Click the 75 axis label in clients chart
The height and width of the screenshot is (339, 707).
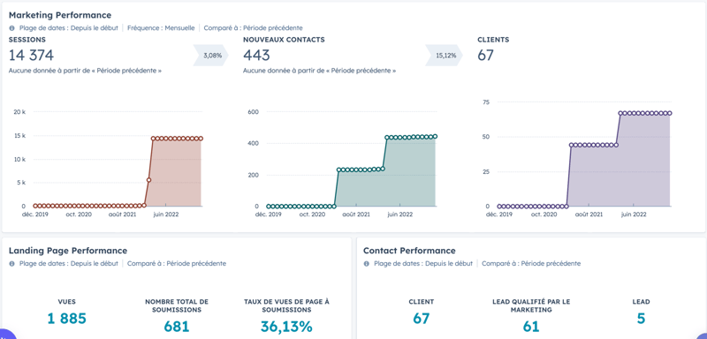[x=485, y=102]
